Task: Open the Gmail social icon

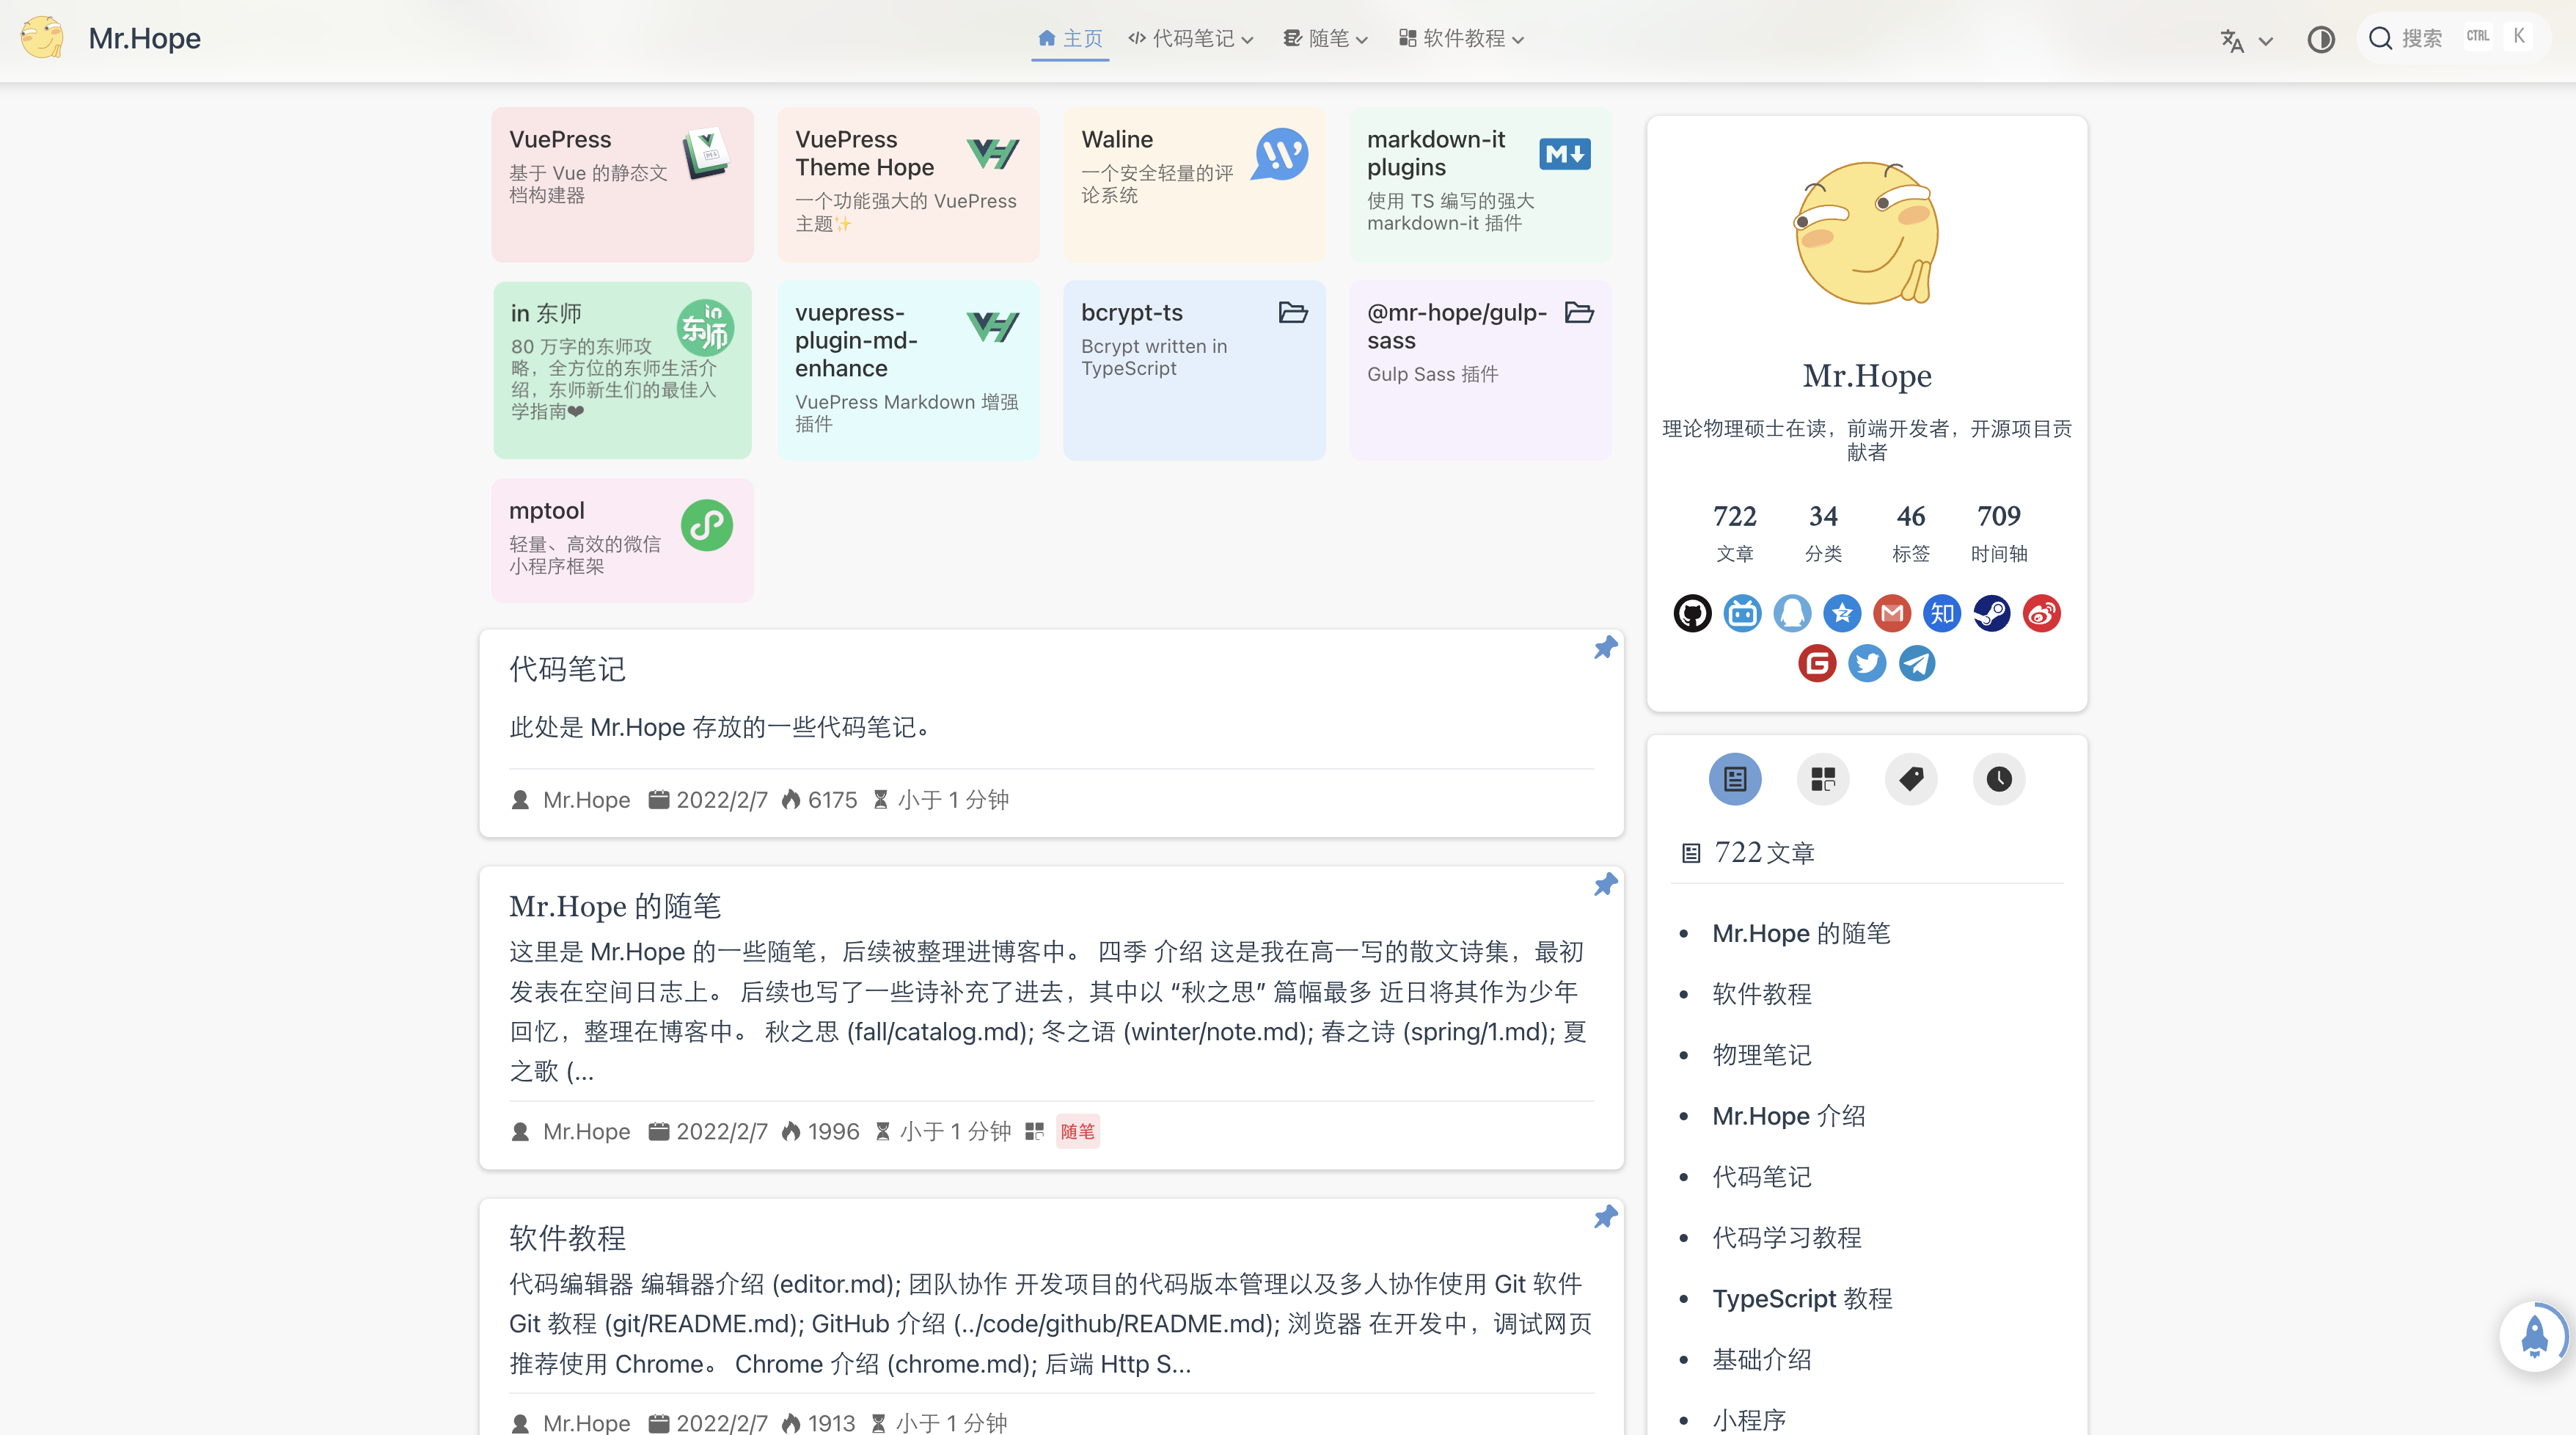Action: 1892,613
